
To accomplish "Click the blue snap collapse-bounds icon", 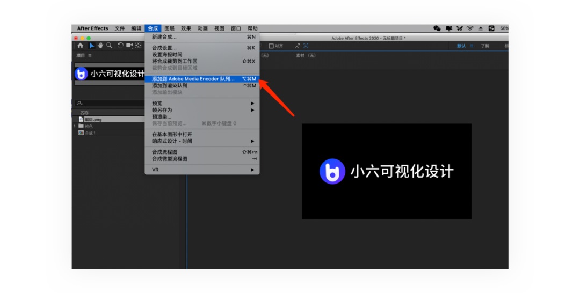I will (x=306, y=46).
